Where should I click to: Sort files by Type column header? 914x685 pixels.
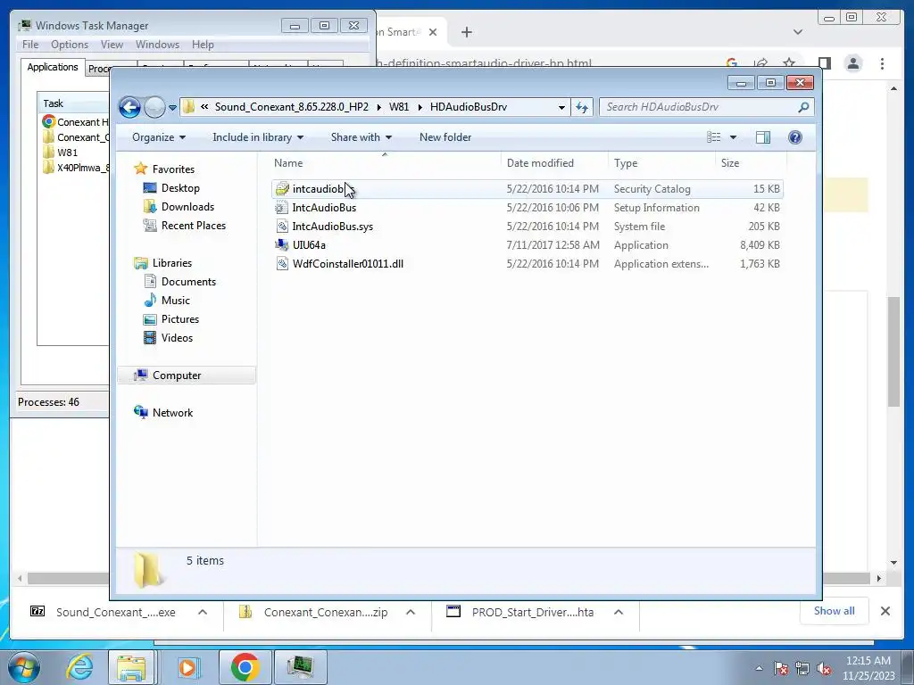point(661,163)
